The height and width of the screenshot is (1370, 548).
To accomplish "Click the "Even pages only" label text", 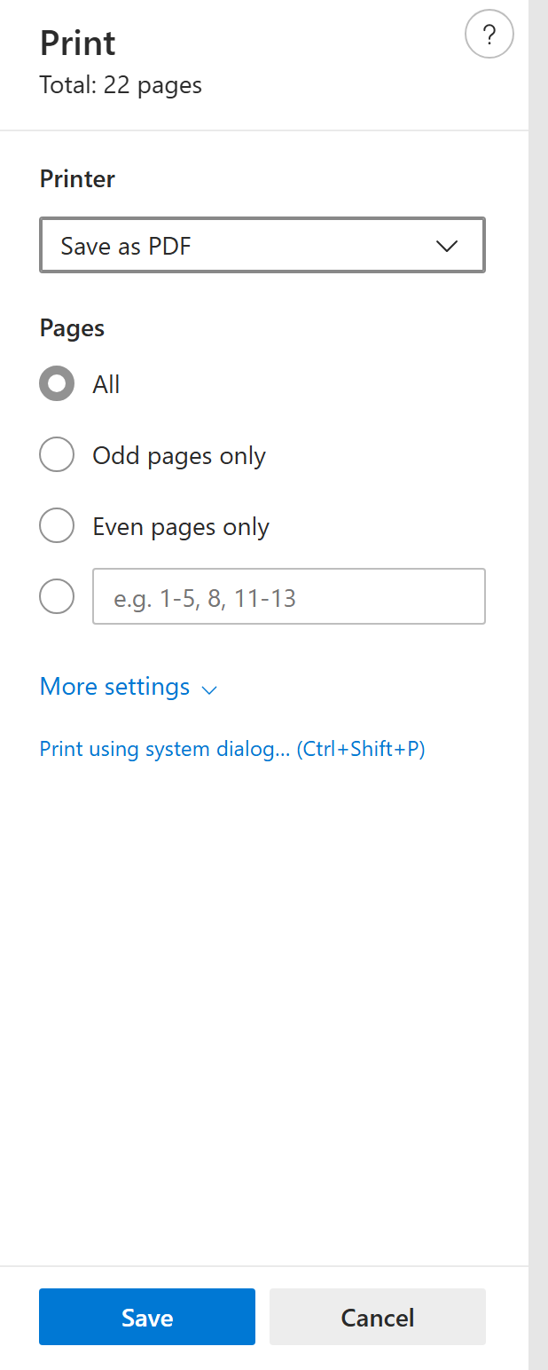I will 181,527.
